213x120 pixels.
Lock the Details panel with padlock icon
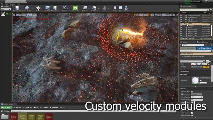tap(212, 45)
